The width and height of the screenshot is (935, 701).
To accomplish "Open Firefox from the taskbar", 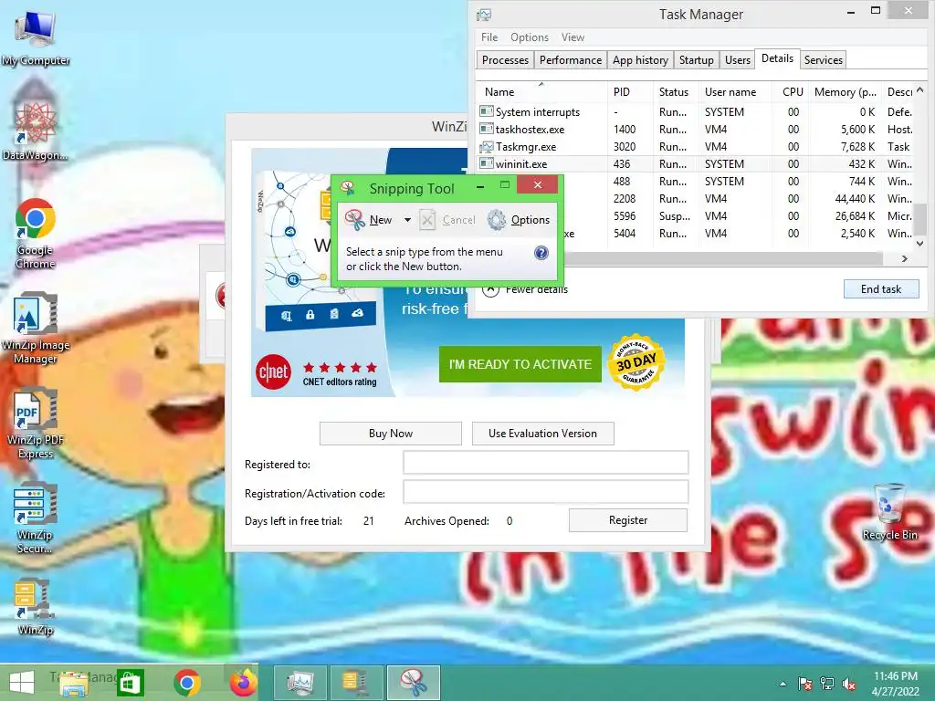I will pyautogui.click(x=243, y=683).
